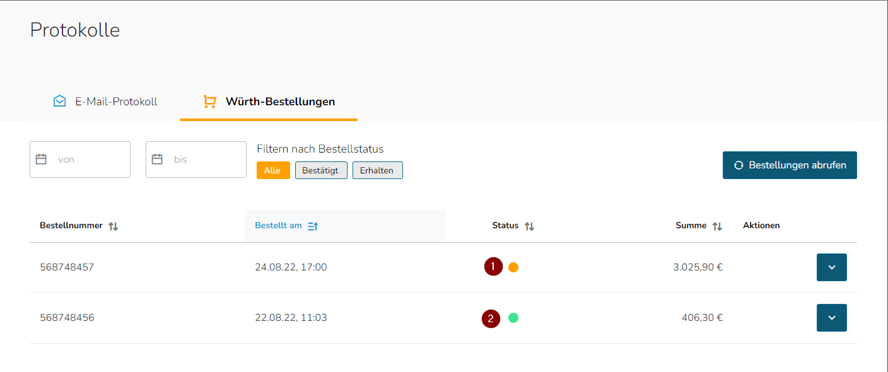888x372 pixels.
Task: Switch to the E-Mail-Protokoll tab
Action: pyautogui.click(x=105, y=102)
